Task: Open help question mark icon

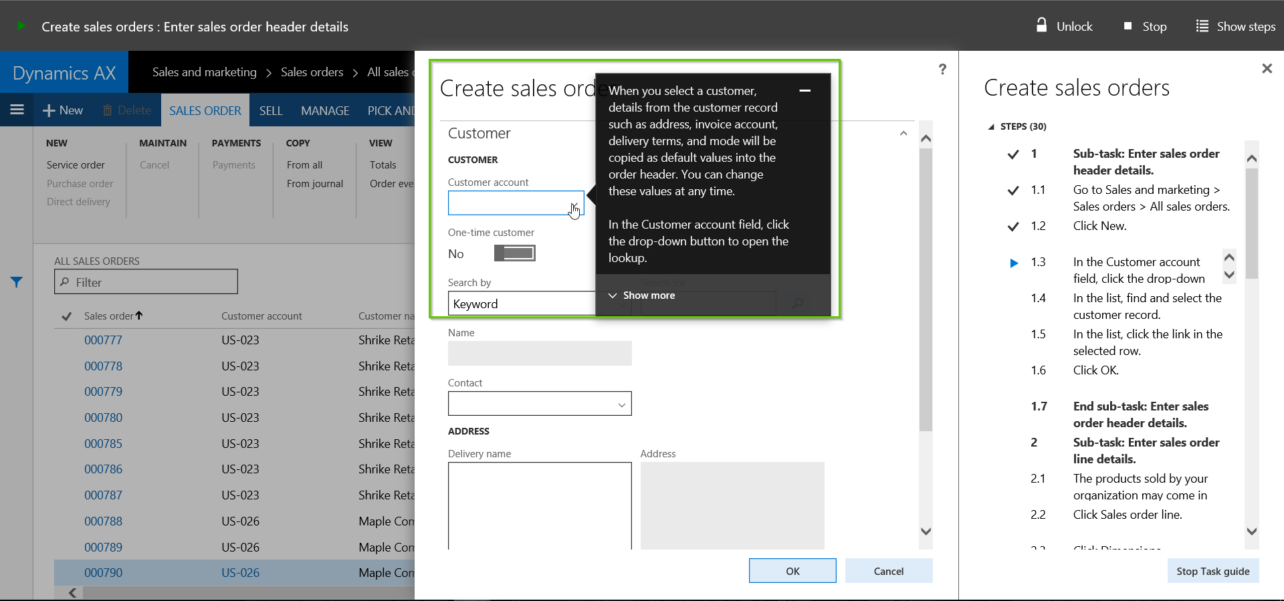Action: tap(942, 69)
